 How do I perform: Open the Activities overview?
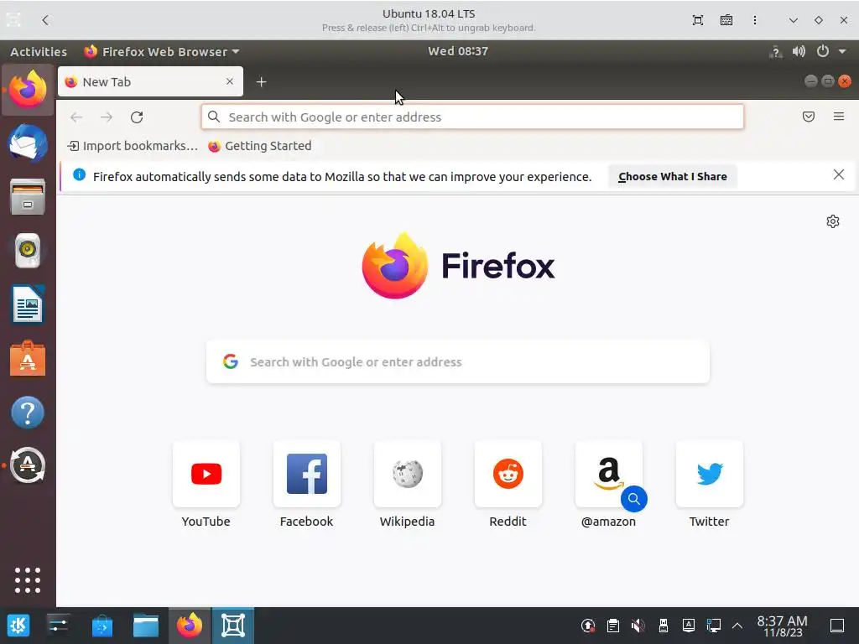click(x=39, y=51)
